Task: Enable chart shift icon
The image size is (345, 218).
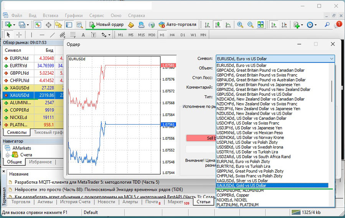Action: [284, 25]
